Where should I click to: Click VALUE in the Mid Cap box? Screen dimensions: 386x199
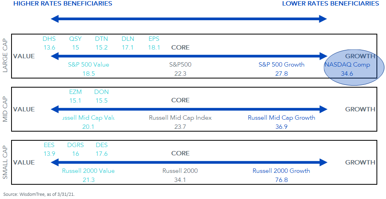pos(24,109)
